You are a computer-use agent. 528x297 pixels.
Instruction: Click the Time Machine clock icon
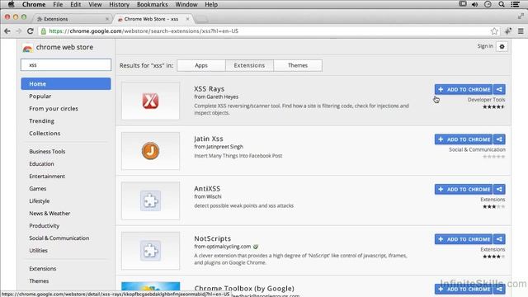coord(488,4)
